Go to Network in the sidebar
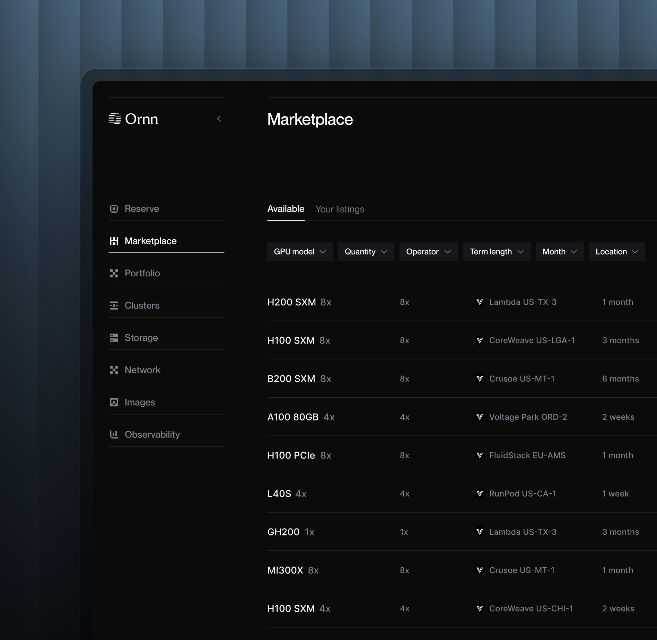Image resolution: width=657 pixels, height=640 pixels. point(166,370)
